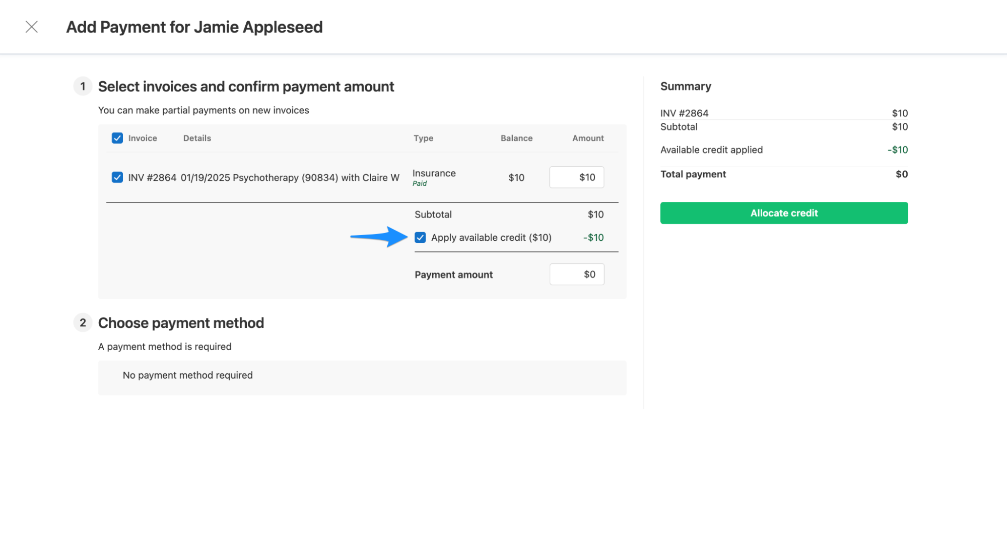Viewport: 1007px width, 546px height.
Task: Click the Payment amount input field
Action: click(x=576, y=275)
